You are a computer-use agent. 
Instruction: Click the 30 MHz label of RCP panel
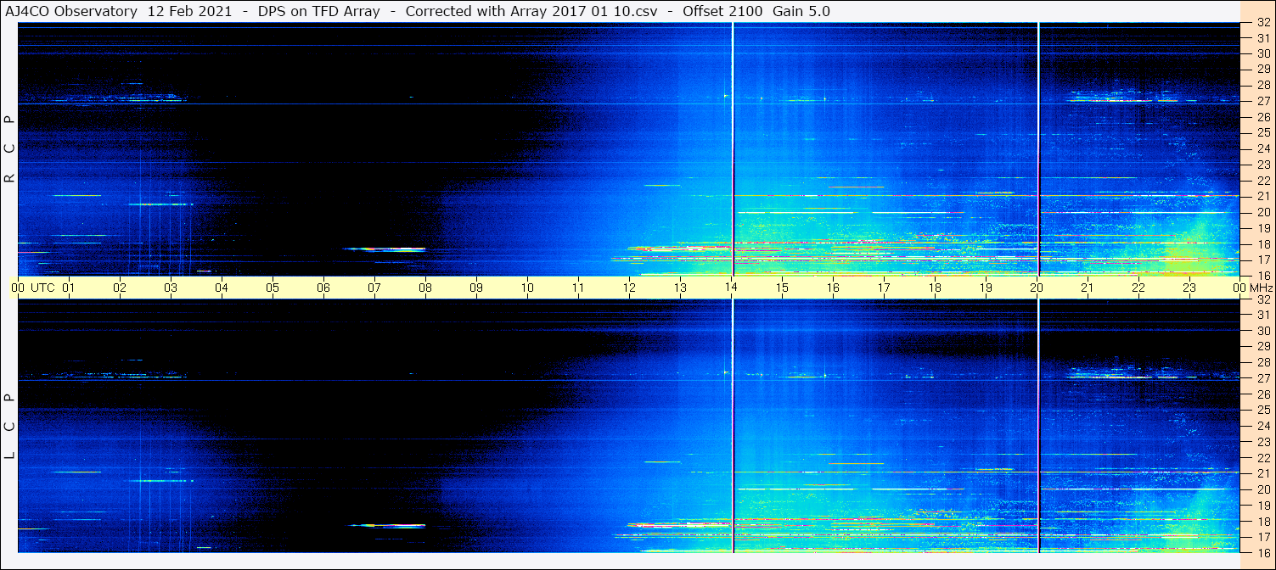(x=1263, y=53)
